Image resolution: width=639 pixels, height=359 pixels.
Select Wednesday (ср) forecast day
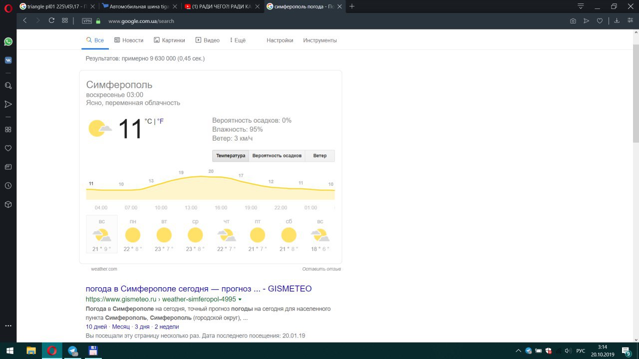(x=195, y=234)
